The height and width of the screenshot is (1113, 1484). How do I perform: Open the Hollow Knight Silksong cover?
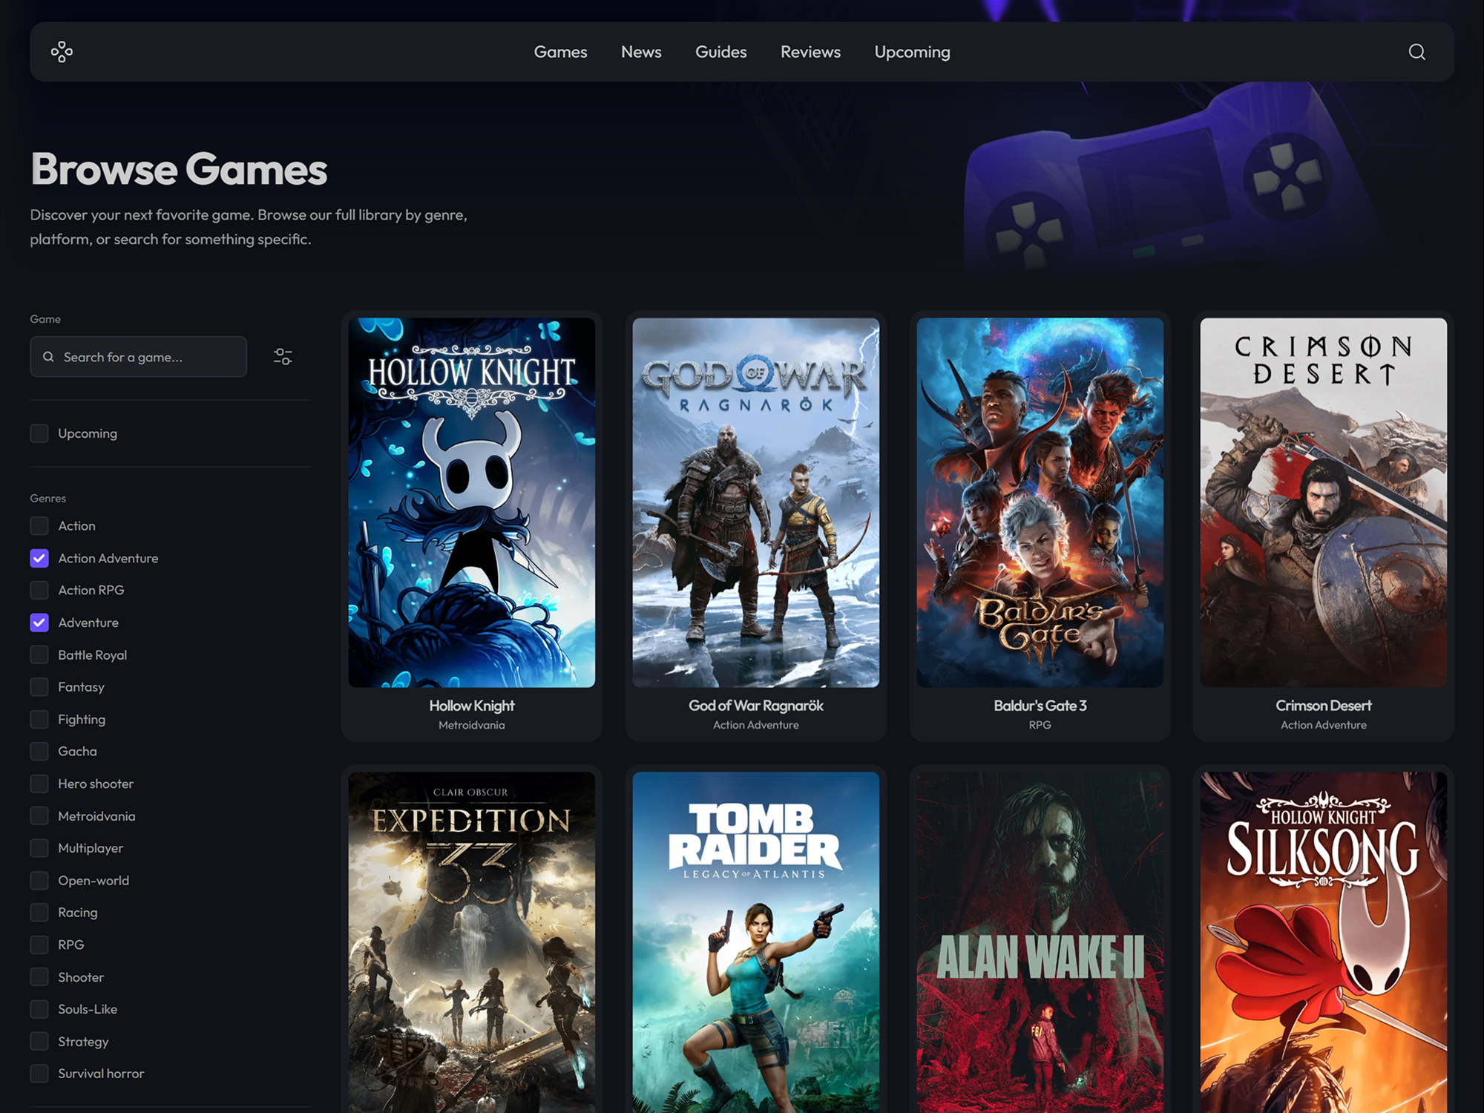pyautogui.click(x=1324, y=942)
